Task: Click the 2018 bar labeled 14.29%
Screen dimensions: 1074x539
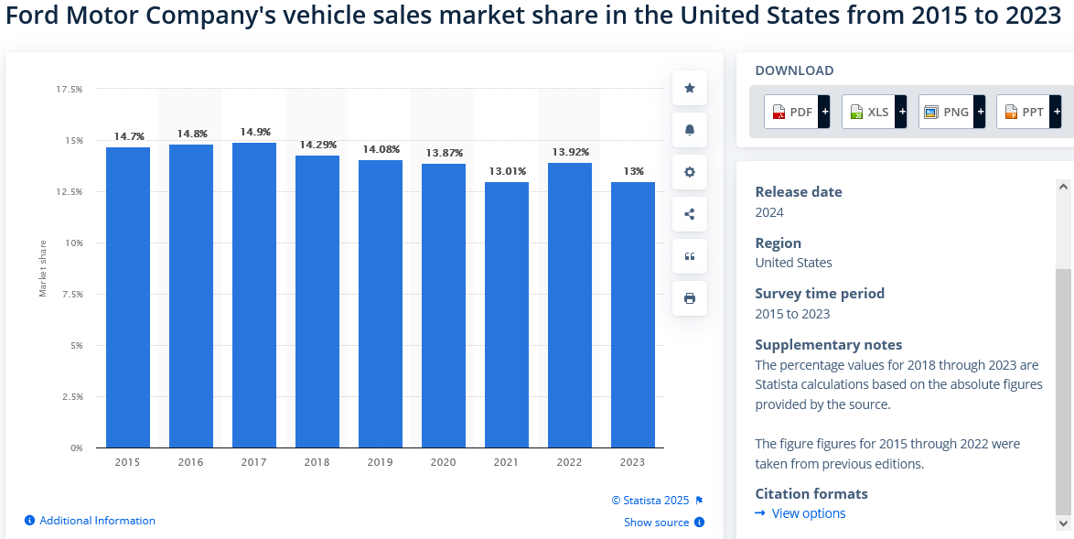Action: [317, 301]
